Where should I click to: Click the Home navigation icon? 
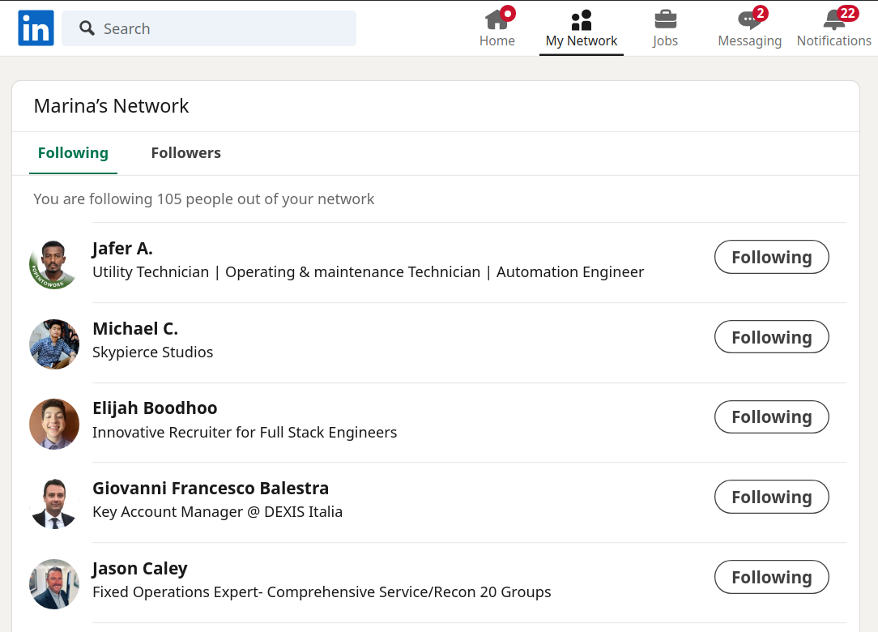click(x=497, y=22)
